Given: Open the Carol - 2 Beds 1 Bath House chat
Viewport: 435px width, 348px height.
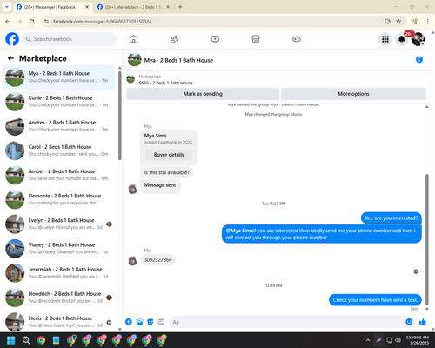Looking at the screenshot, I should click(x=59, y=151).
